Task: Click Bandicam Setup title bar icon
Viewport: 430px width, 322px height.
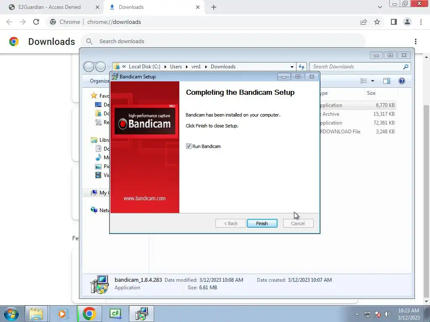Action: (115, 77)
